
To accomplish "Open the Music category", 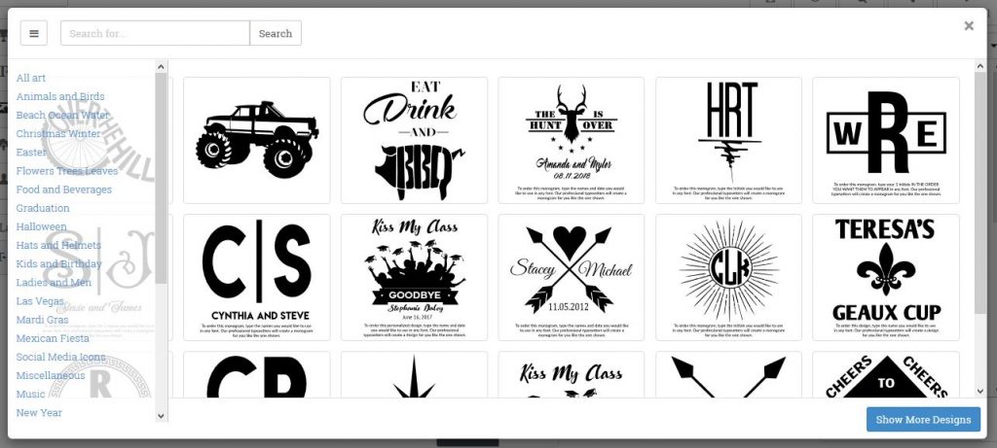I will click(30, 394).
